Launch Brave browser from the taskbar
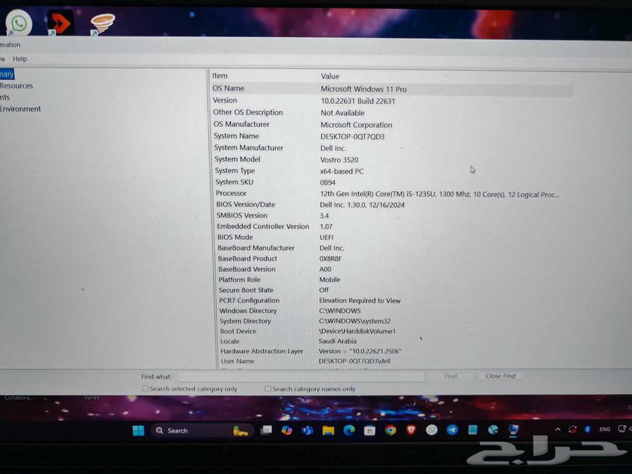Screen dimensions: 632x474 point(412,430)
